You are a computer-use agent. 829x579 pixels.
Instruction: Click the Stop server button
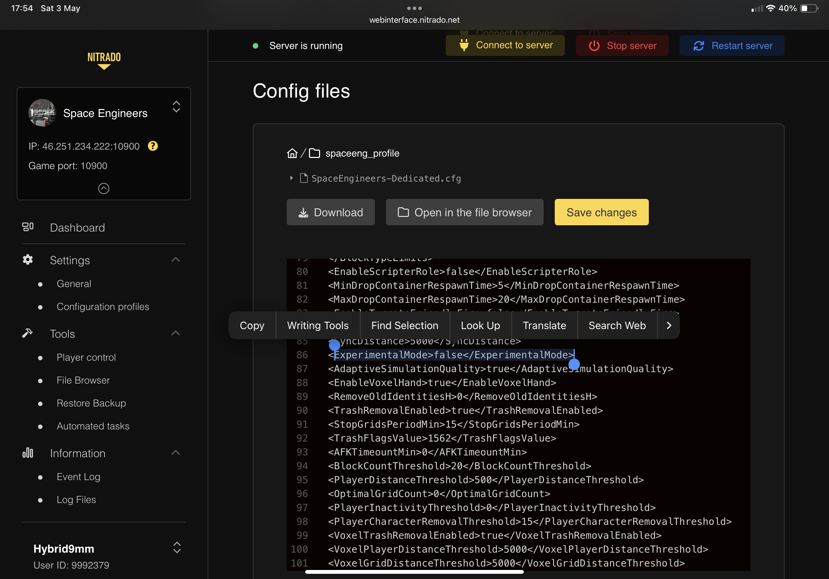[x=622, y=45]
